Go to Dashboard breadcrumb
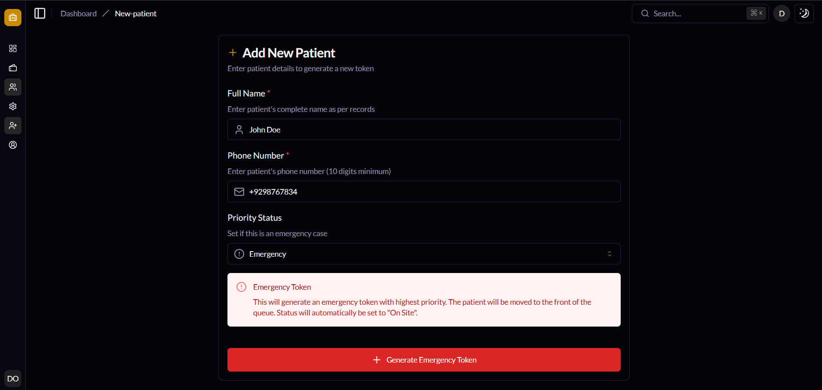The width and height of the screenshot is (822, 390). (78, 14)
